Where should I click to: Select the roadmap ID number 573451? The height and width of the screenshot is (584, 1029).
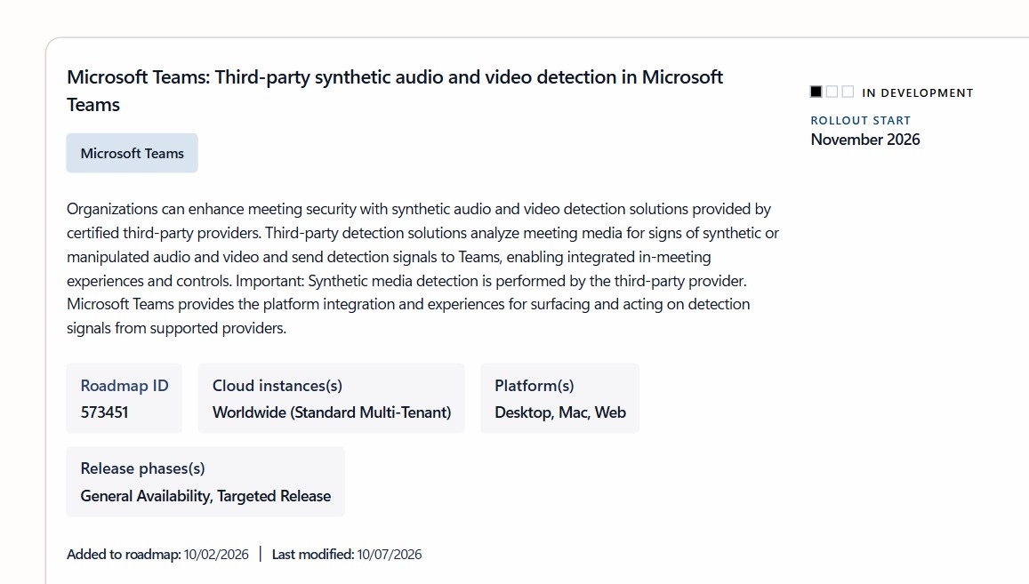104,412
